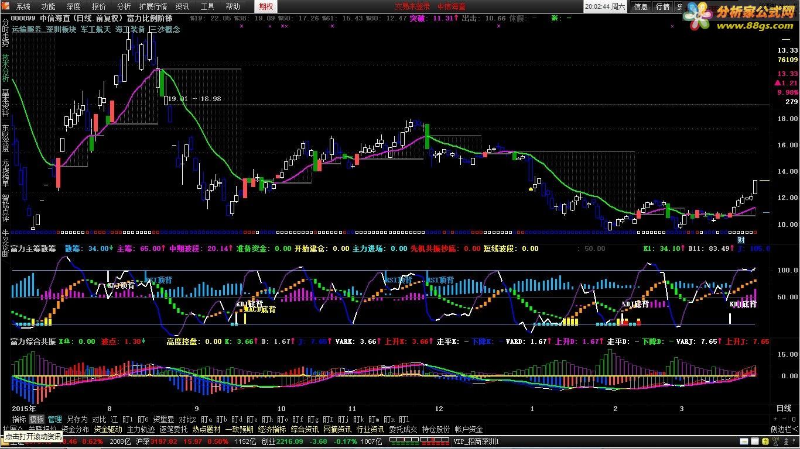Viewport: 800px width, 449px height.
Task: Open the 智能点评 side tab
Action: (x=5, y=208)
